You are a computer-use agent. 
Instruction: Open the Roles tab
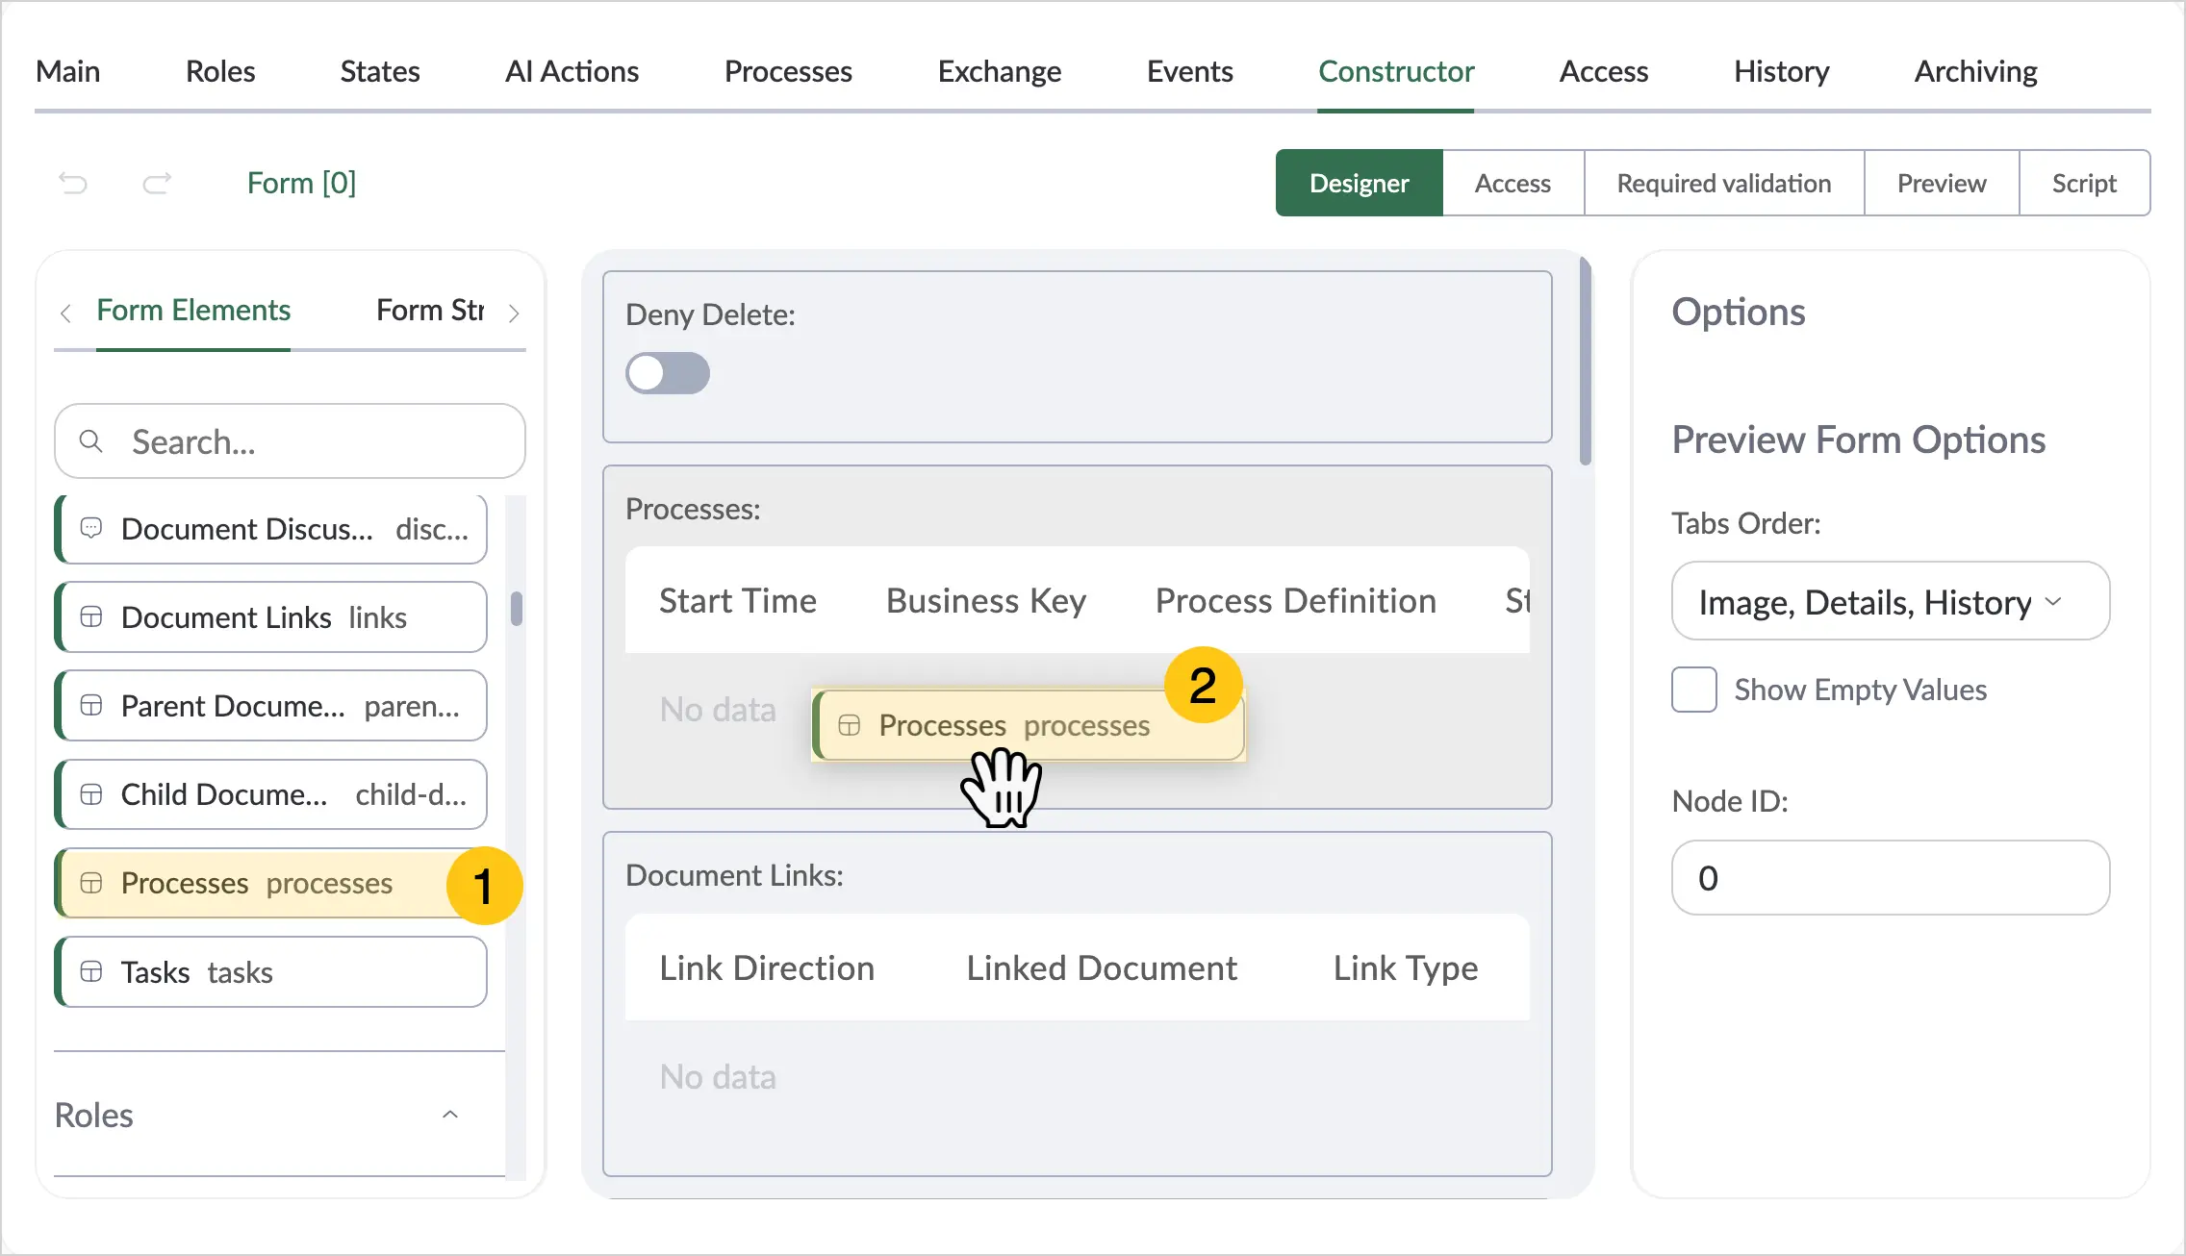[220, 71]
